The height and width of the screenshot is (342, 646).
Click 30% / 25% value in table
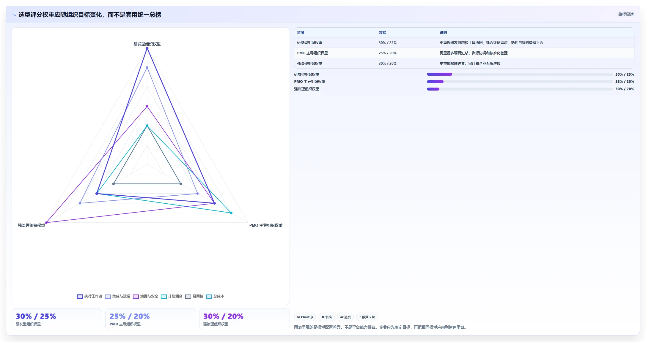click(x=387, y=43)
